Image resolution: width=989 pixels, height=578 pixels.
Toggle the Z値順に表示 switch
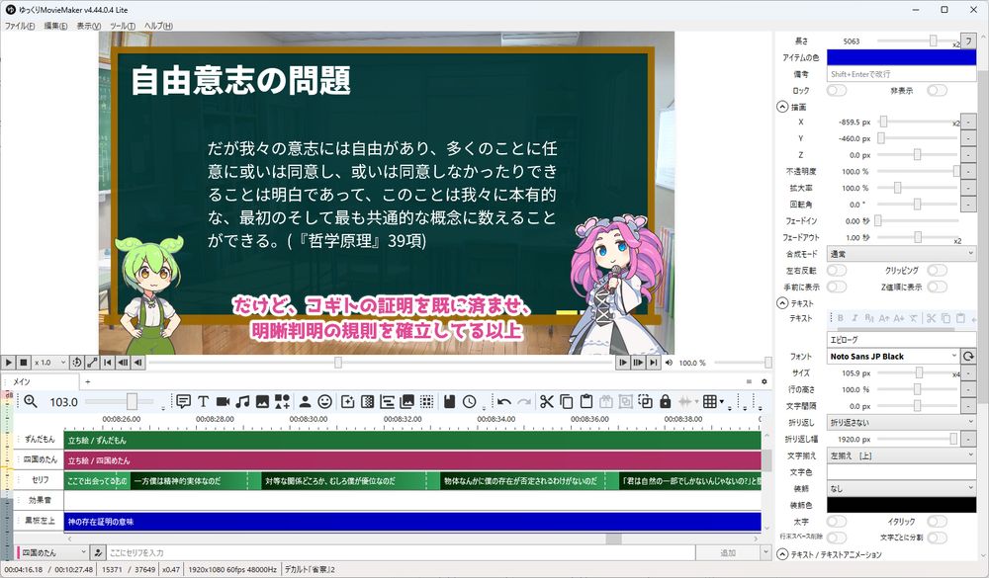click(937, 287)
